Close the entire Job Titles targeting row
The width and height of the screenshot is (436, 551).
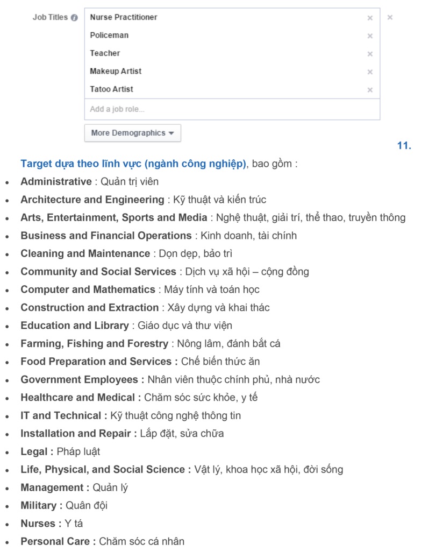pos(390,17)
